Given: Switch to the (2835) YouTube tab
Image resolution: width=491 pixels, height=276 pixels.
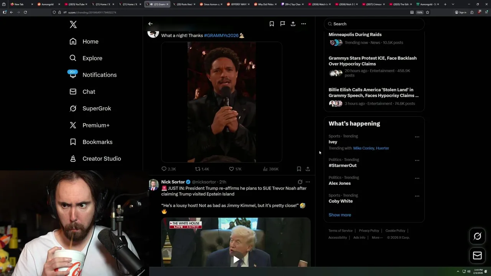Looking at the screenshot, I should click(75, 4).
